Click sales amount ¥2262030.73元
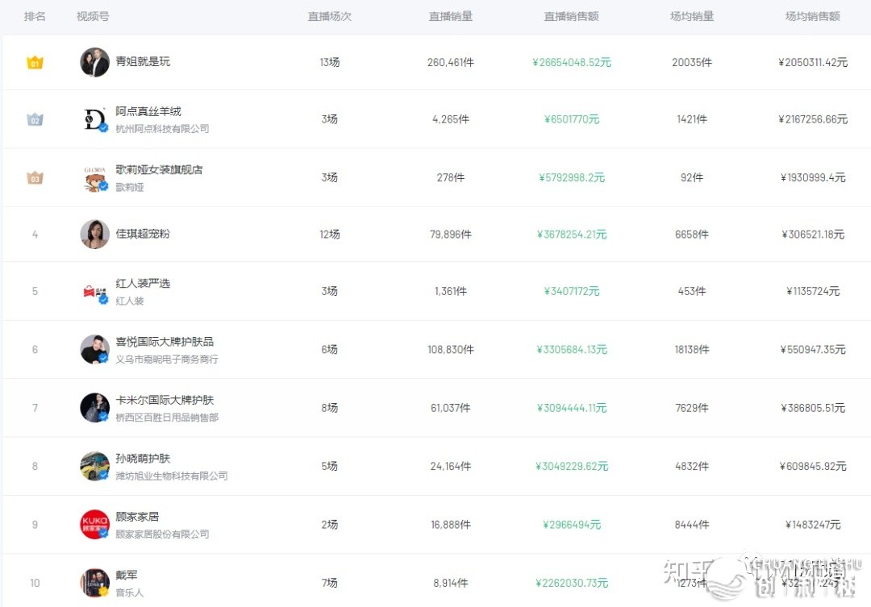The height and width of the screenshot is (607, 871). (x=572, y=583)
